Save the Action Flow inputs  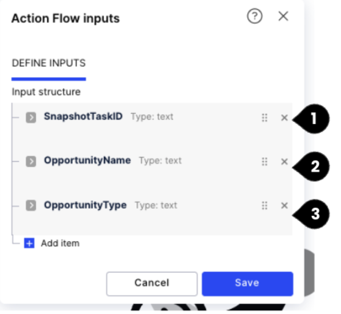[x=247, y=283]
